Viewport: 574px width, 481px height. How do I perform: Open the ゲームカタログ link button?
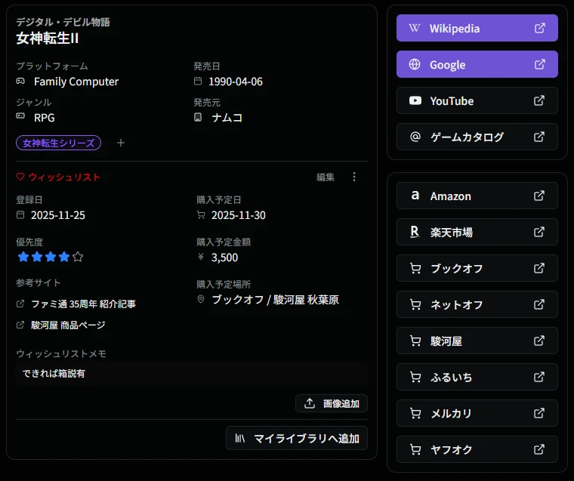pyautogui.click(x=477, y=137)
